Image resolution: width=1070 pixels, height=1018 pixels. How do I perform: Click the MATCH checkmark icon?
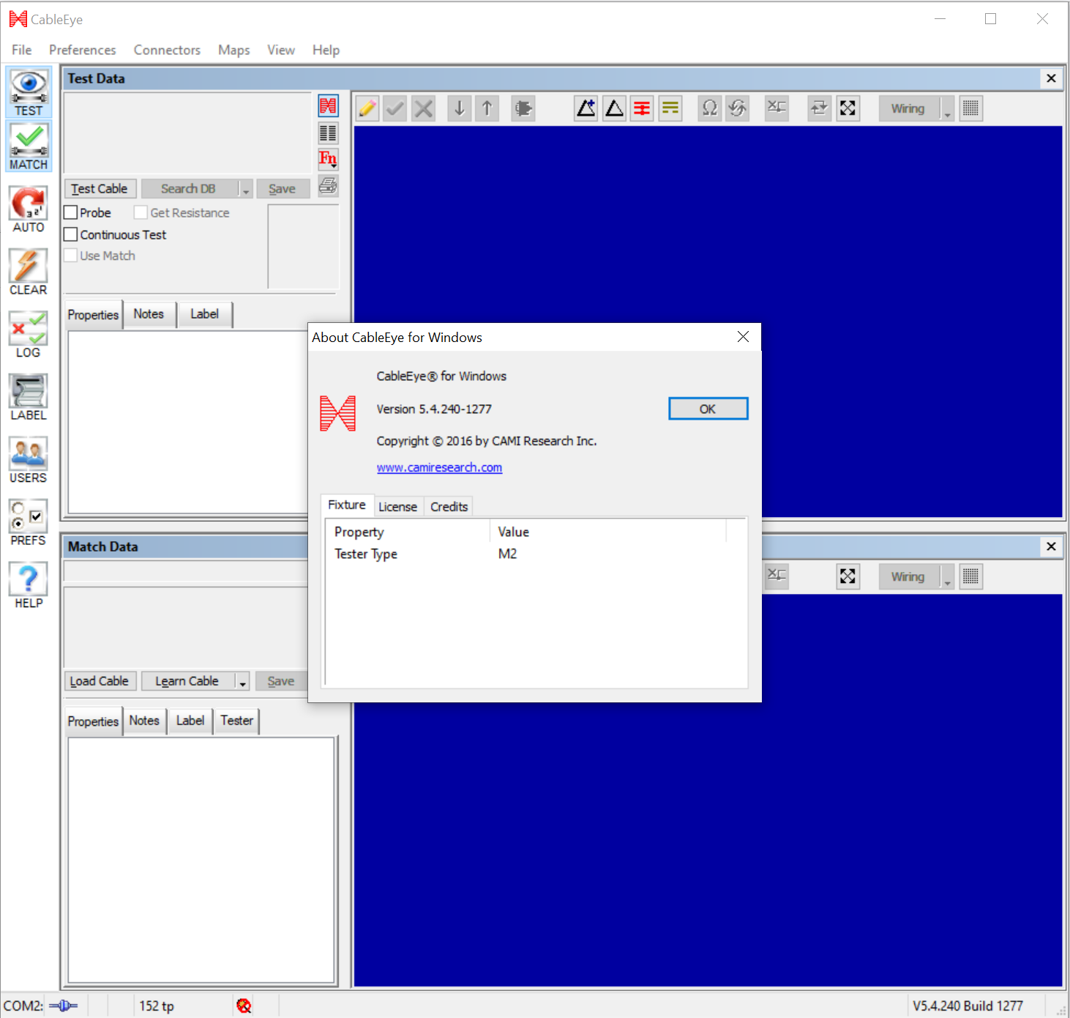pyautogui.click(x=29, y=146)
